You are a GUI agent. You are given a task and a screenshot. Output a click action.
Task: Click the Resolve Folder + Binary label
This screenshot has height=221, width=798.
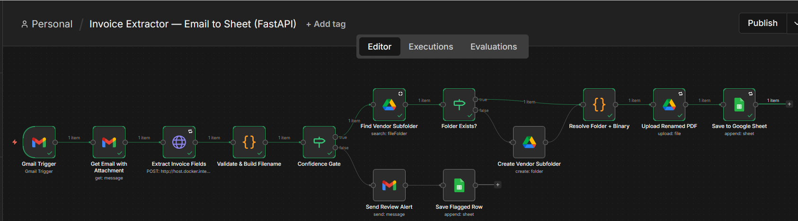point(599,126)
